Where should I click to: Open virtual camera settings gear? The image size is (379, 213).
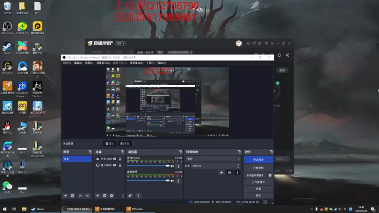[270, 175]
